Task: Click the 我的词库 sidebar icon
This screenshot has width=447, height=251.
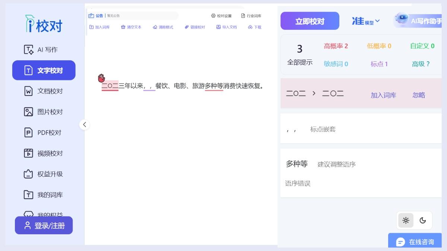Action: 28,195
